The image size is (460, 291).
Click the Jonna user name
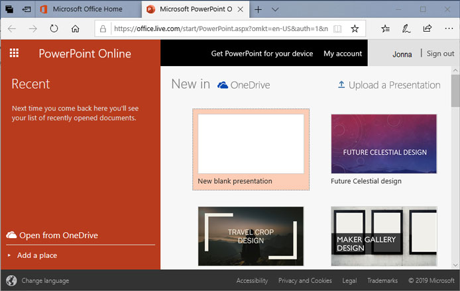tap(402, 54)
